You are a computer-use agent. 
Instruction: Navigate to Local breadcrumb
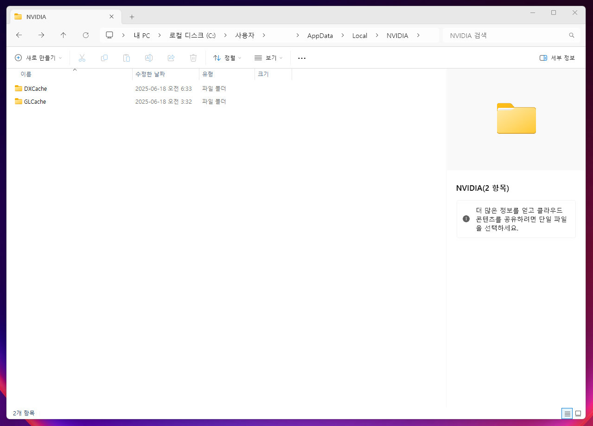[x=360, y=36]
